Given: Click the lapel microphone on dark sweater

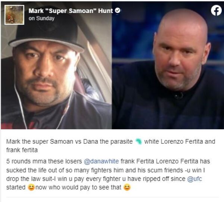Looking at the screenshot, I should coord(178,95).
